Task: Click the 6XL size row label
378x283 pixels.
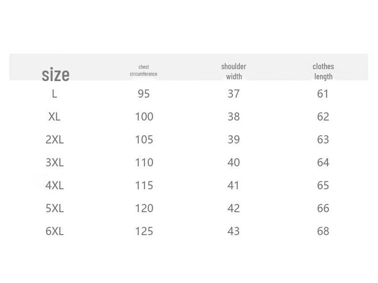Action: [x=55, y=231]
